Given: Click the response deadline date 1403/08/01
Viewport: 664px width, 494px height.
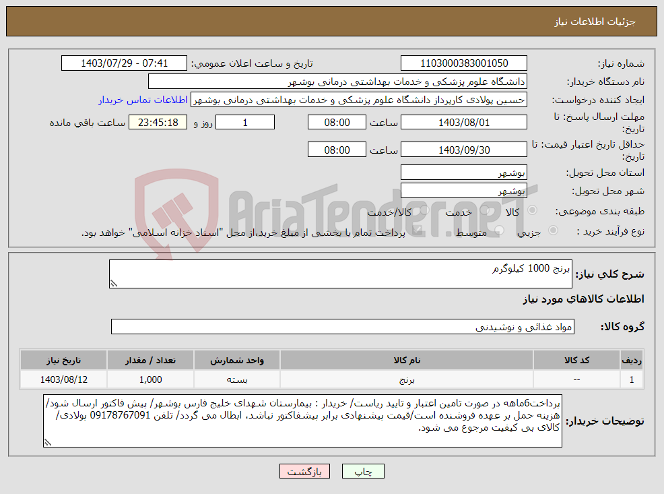Looking at the screenshot, I should click(464, 123).
